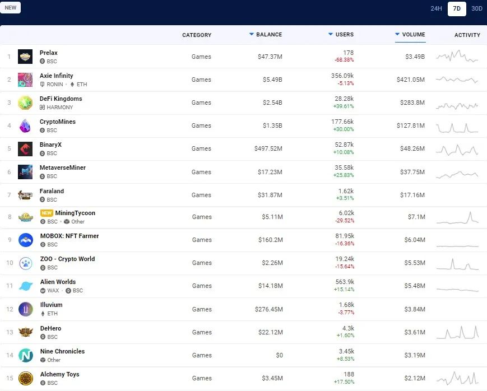The height and width of the screenshot is (391, 487).
Task: Open the MetaverseMiner name link
Action: point(62,167)
